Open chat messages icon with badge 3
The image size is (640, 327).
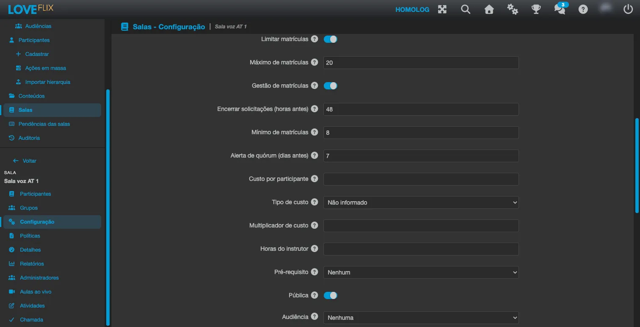tap(560, 8)
